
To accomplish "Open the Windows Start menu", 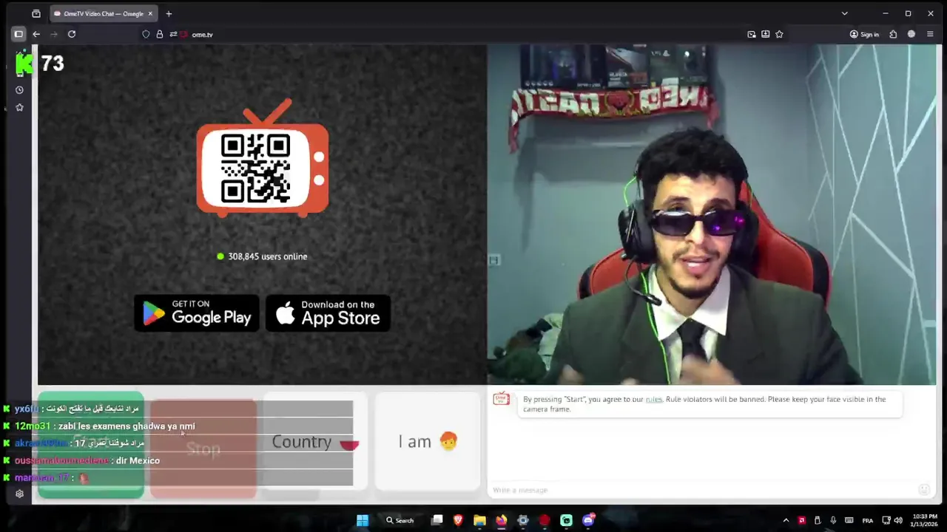I will tap(363, 520).
